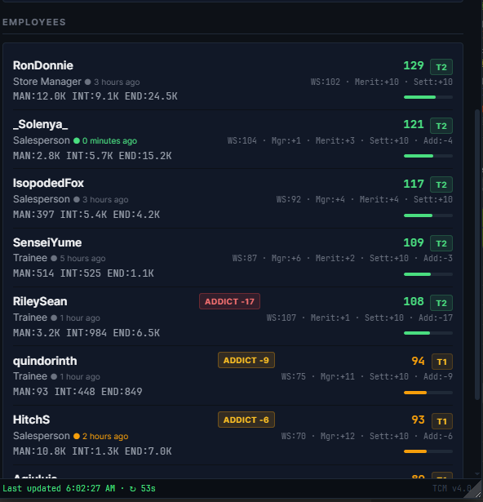Click the EMPLOYEES section header
This screenshot has width=483, height=502.
pyautogui.click(x=34, y=22)
